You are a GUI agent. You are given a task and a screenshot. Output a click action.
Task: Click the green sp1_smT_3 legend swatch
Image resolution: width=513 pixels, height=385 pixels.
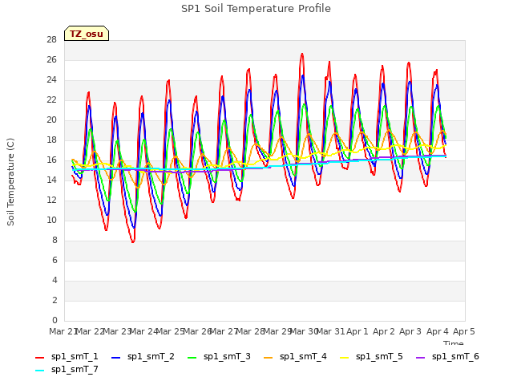click(x=192, y=358)
